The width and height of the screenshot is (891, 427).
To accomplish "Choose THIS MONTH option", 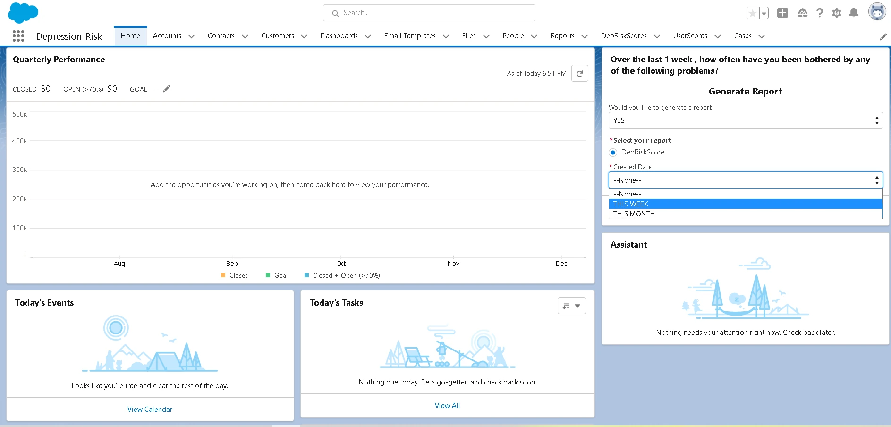I will pyautogui.click(x=745, y=214).
